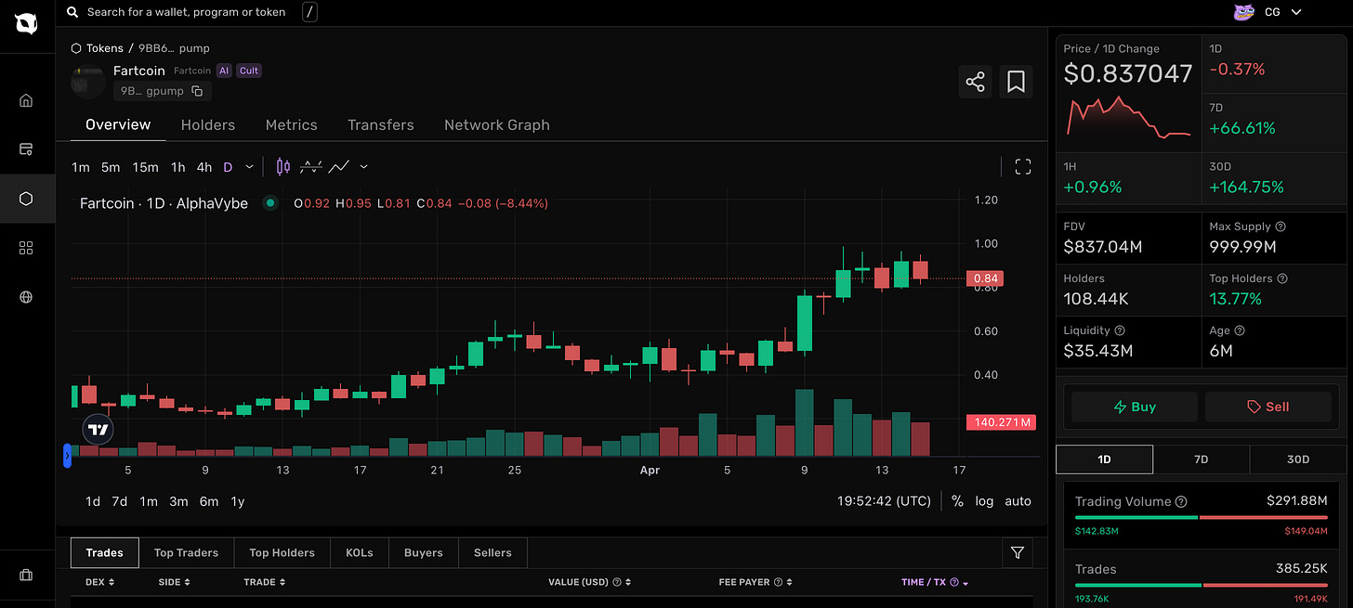Switch to the Metrics tab

tap(292, 124)
